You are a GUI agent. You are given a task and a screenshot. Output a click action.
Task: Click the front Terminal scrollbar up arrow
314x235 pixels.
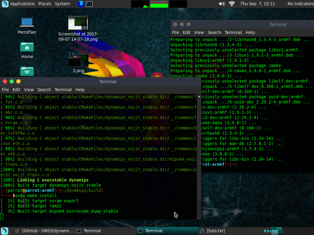pyautogui.click(x=199, y=97)
